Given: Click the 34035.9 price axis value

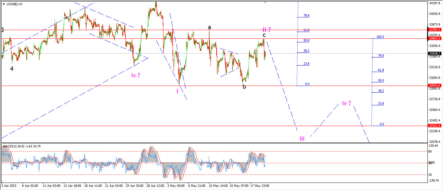Looking at the screenshot, I should pos(434,14).
